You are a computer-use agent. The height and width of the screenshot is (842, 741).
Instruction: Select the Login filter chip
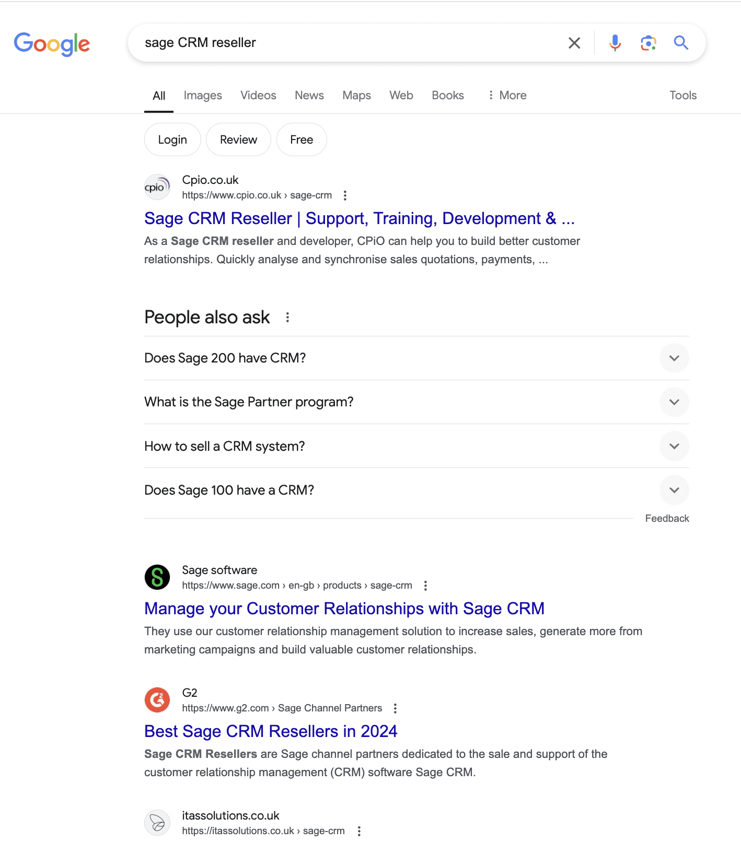[172, 139]
